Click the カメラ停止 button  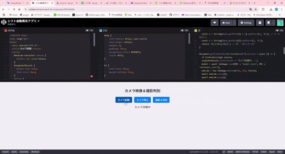click(142, 100)
